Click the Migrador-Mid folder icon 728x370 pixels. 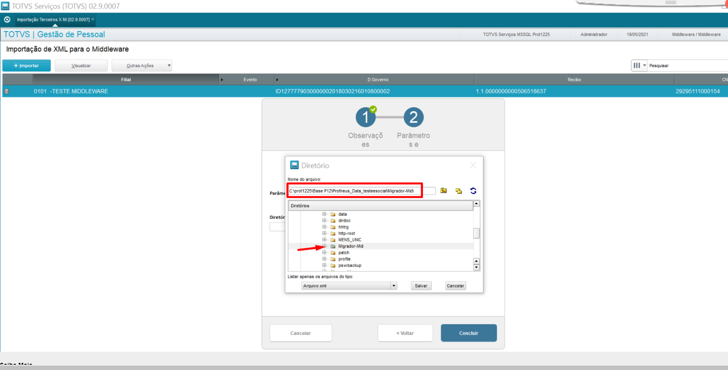point(333,246)
